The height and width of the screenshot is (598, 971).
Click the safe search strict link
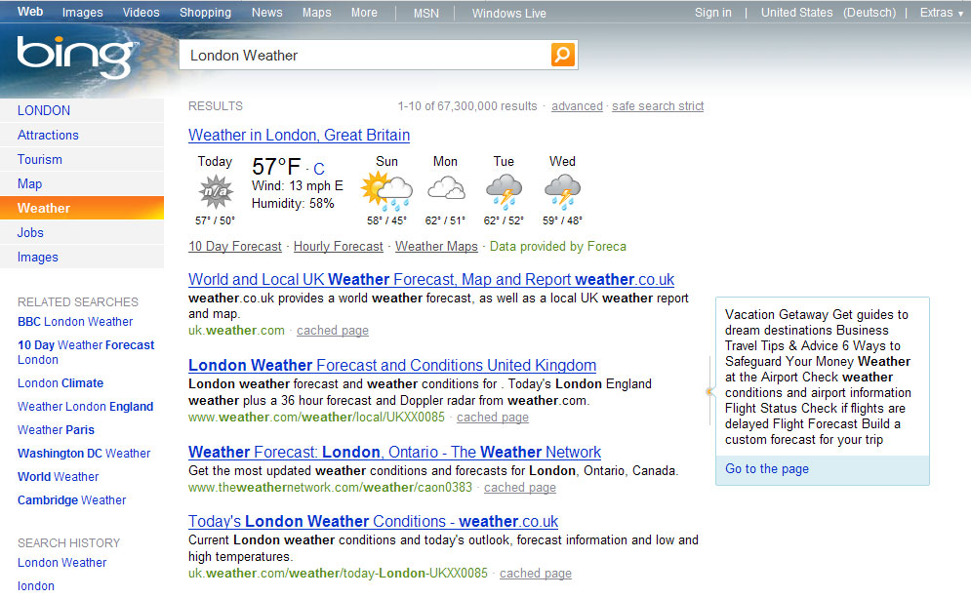(x=658, y=106)
